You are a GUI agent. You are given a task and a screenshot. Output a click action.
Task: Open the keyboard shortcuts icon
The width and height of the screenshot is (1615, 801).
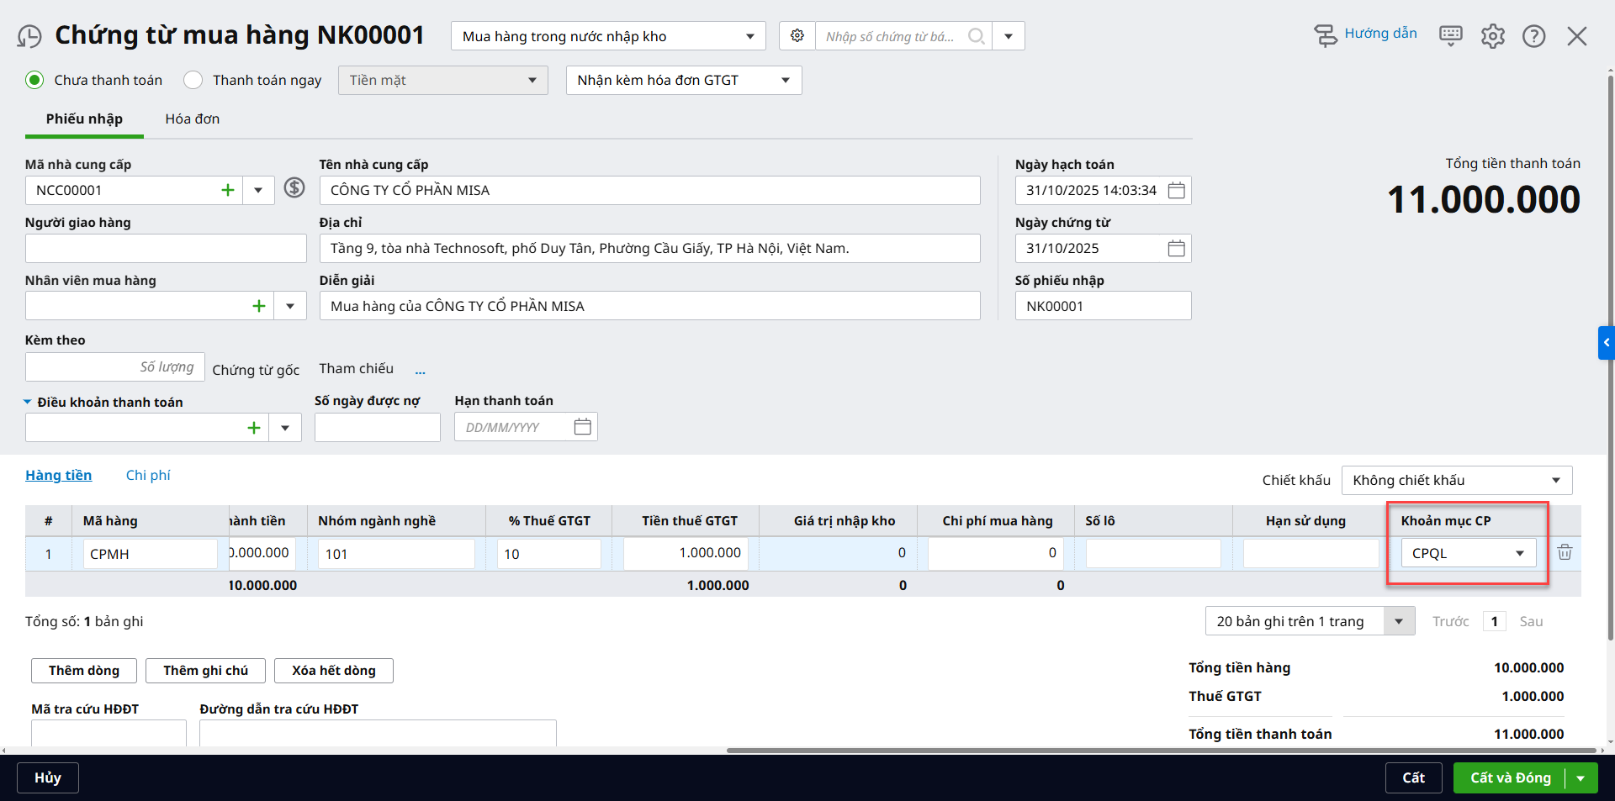[1450, 35]
